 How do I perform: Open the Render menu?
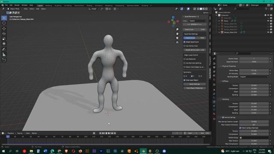17,5
